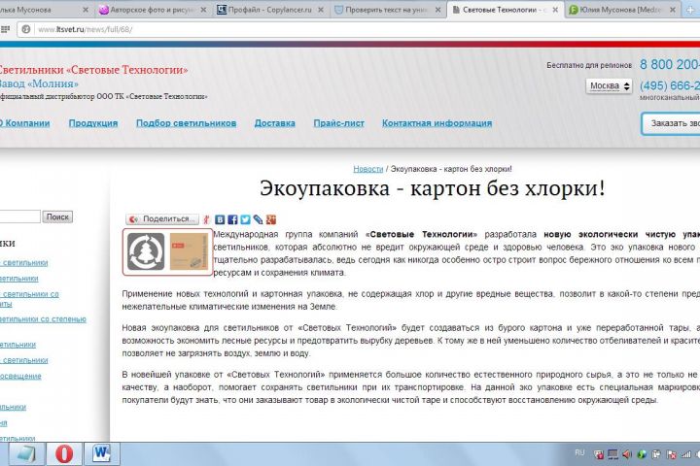Open the Москва city dropdown

point(609,85)
